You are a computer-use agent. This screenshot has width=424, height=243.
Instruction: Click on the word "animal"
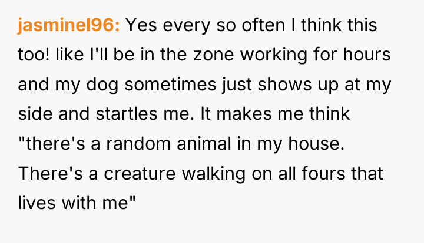204,143
